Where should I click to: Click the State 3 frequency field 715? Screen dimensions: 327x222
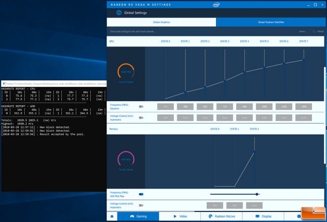(225, 107)
